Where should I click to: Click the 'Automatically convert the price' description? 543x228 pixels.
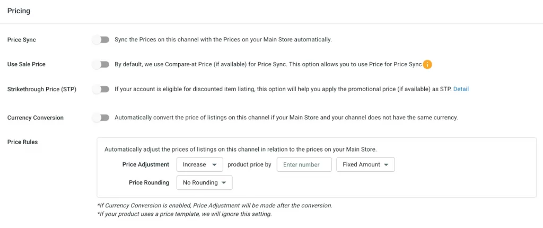coord(286,118)
